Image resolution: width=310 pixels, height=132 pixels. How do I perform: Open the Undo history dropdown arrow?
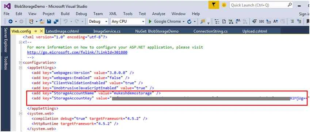coord(71,21)
